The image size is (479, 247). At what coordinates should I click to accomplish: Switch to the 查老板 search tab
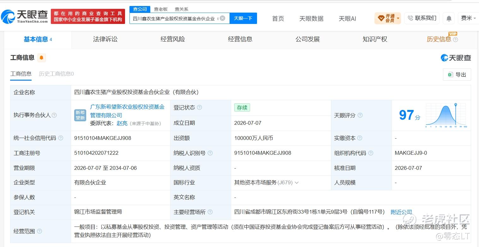click(x=161, y=9)
